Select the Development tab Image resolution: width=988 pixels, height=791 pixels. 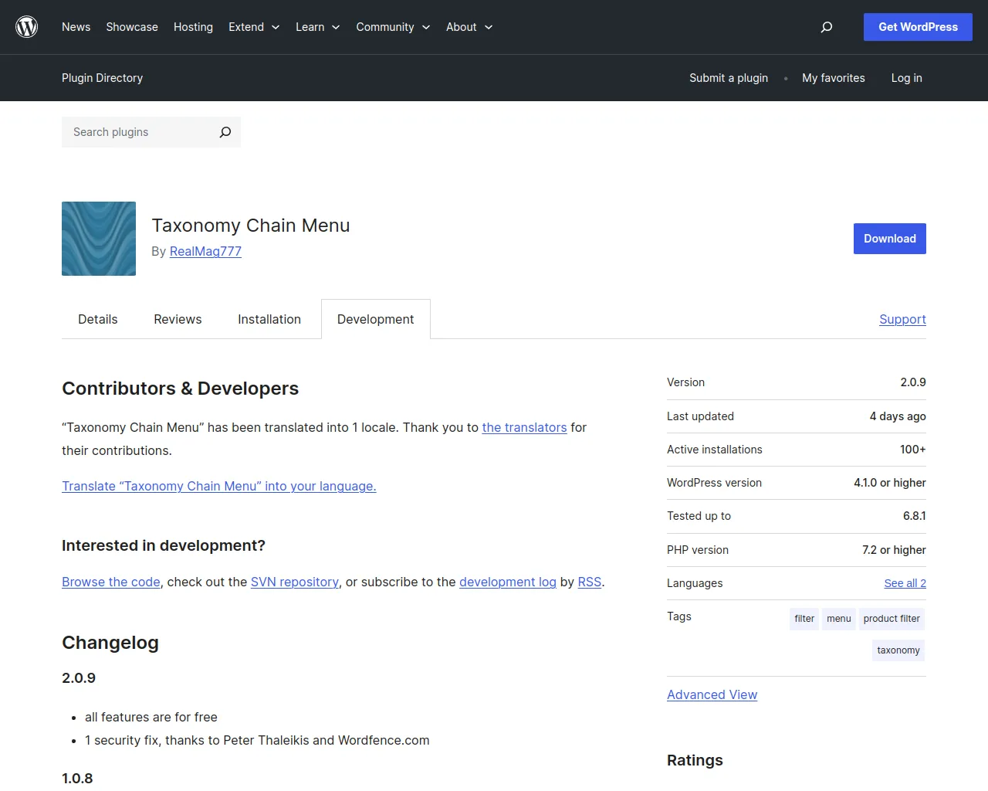[x=376, y=319]
